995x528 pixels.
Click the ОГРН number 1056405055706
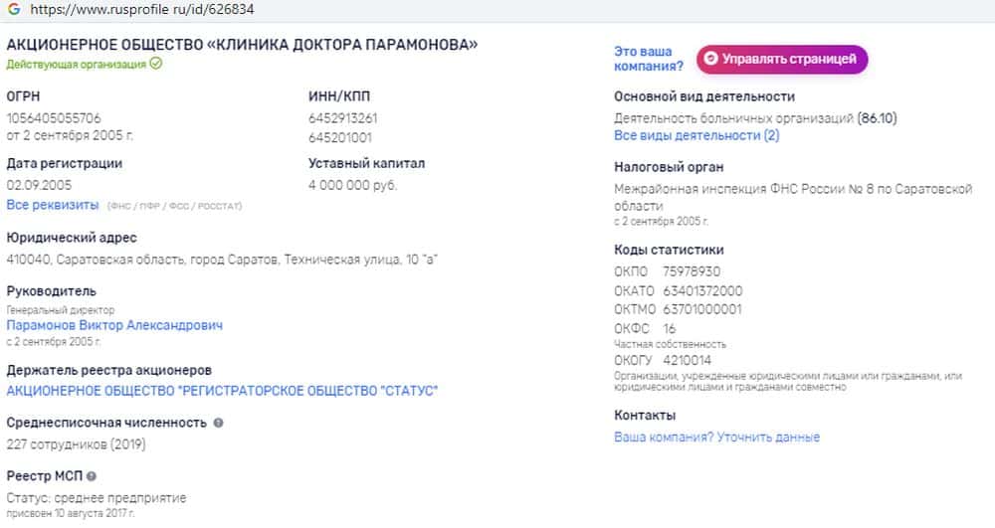[x=54, y=117]
